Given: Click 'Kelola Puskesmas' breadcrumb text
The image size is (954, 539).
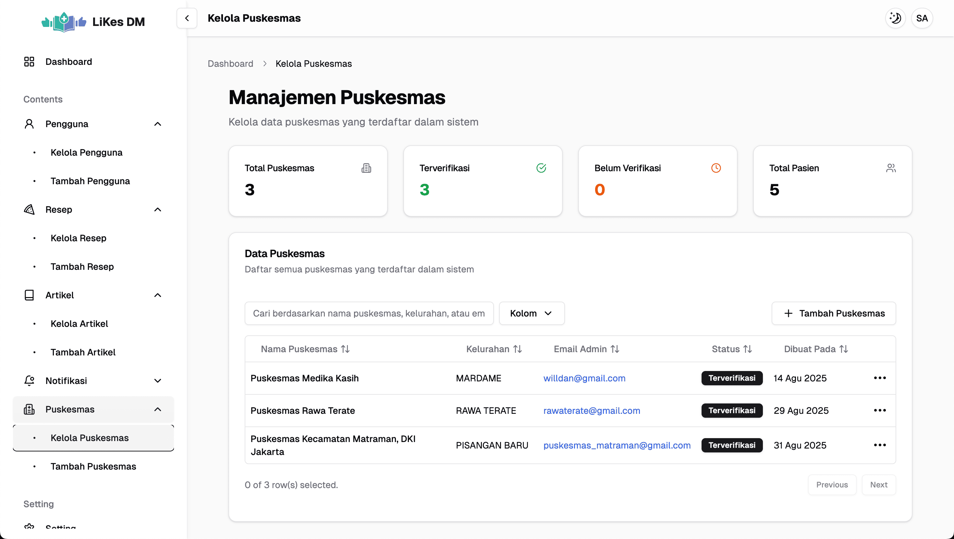Looking at the screenshot, I should 313,64.
